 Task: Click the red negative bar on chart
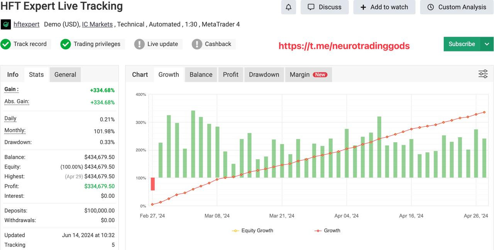point(153,184)
